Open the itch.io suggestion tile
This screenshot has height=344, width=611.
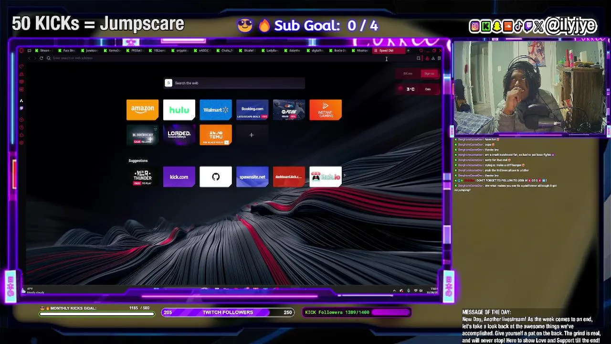click(x=326, y=177)
